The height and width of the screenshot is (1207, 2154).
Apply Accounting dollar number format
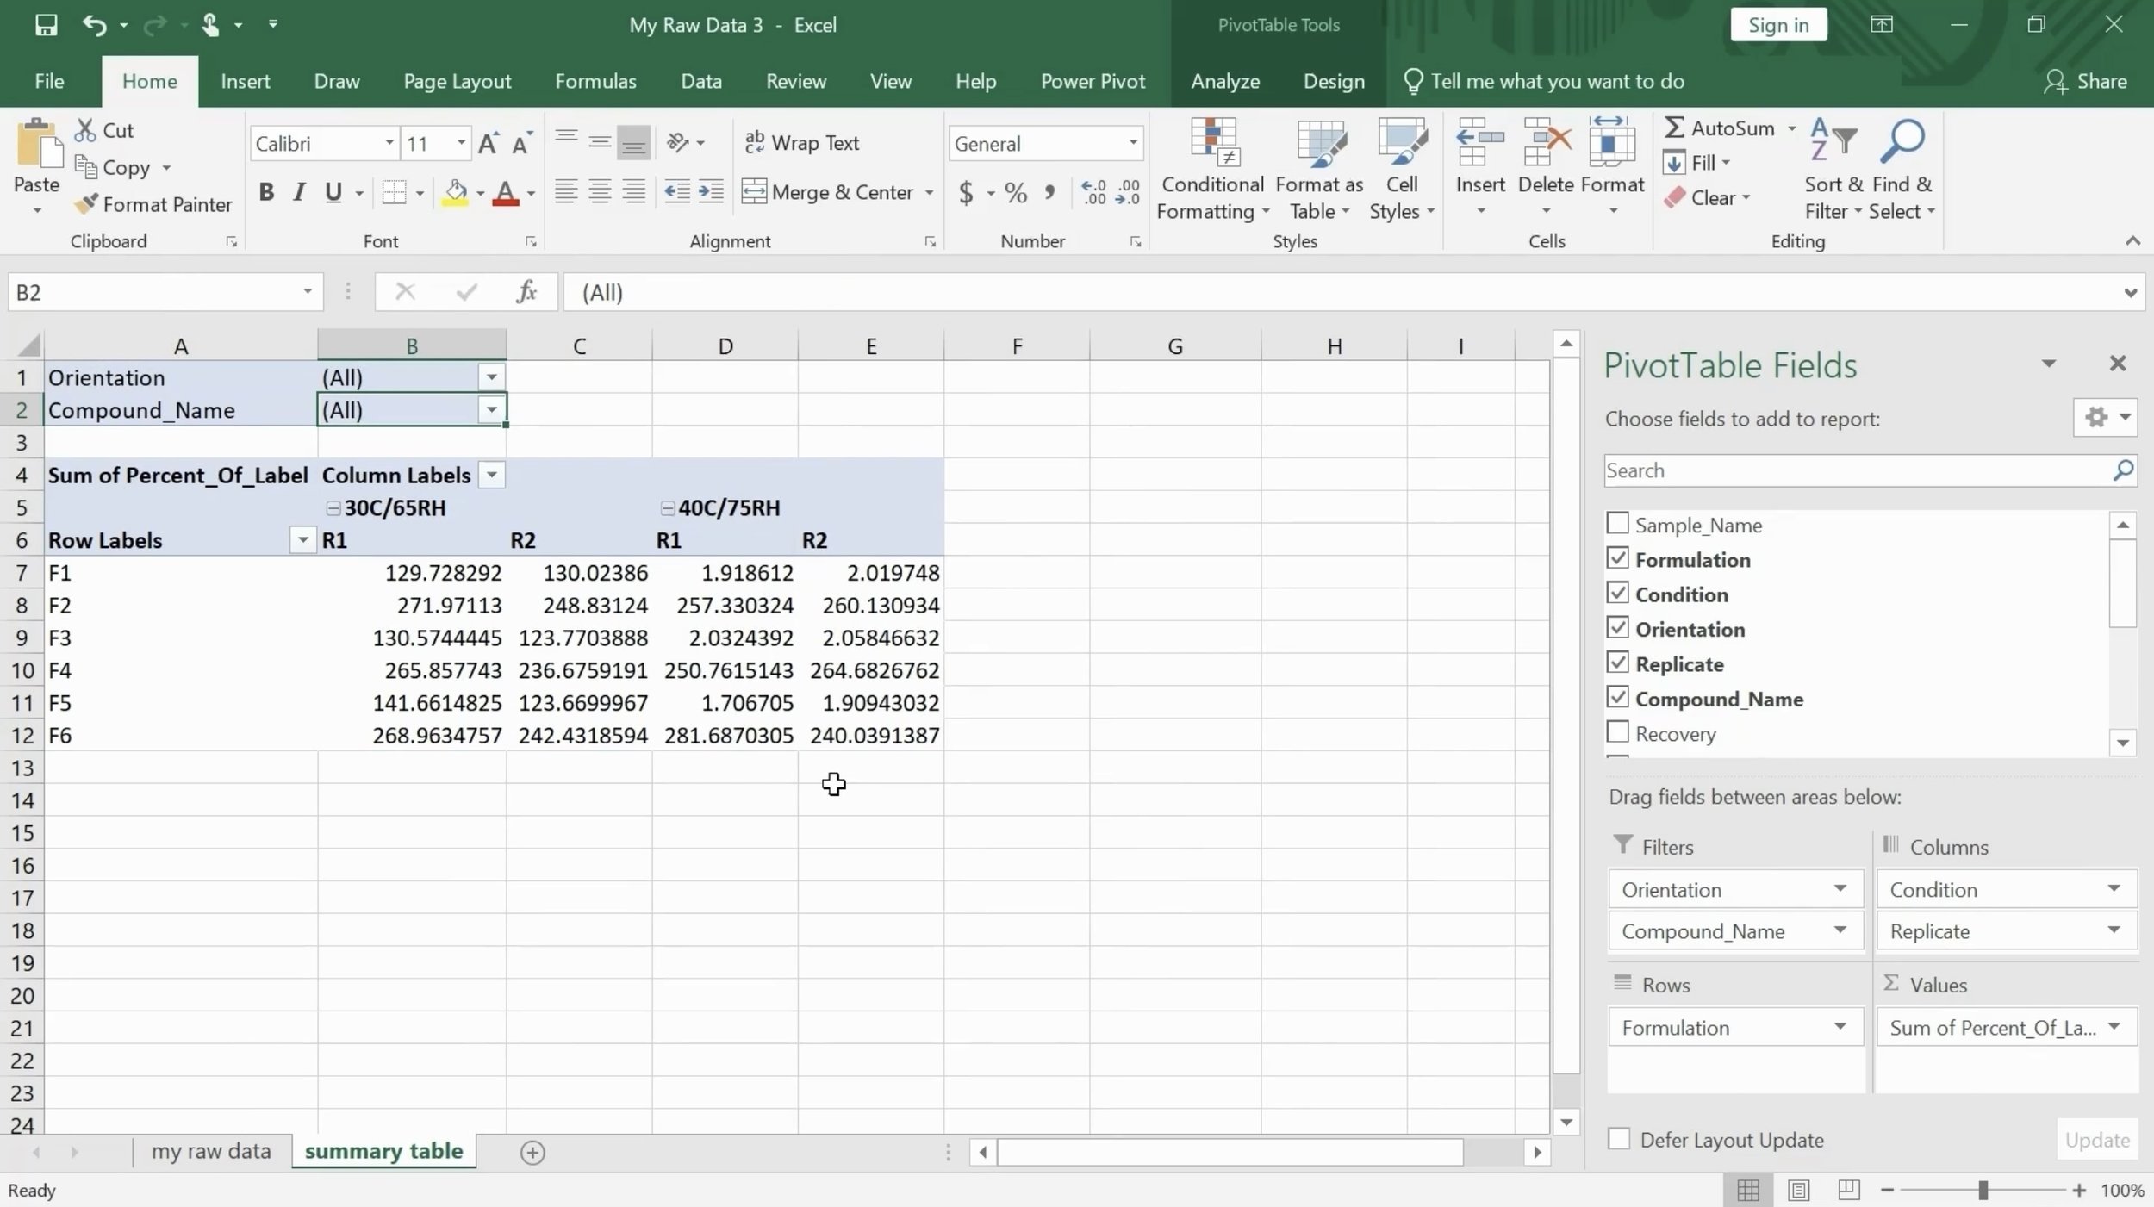[x=967, y=191]
